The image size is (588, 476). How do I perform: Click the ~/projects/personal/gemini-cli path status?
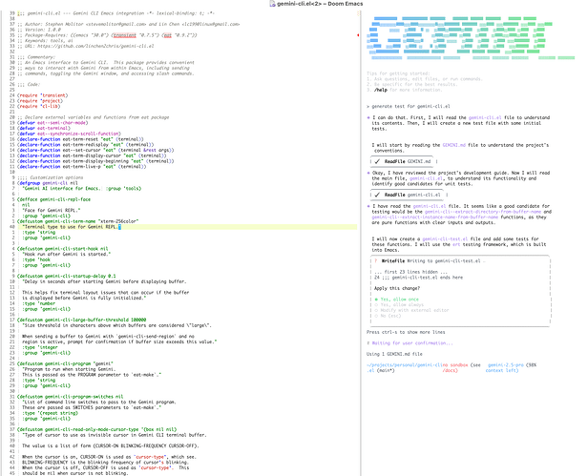[x=405, y=364]
